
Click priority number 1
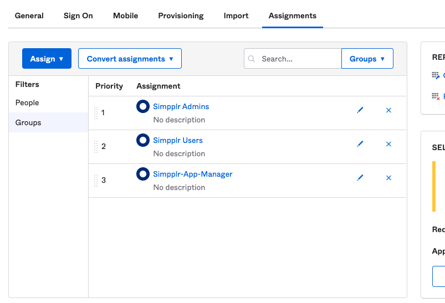click(103, 112)
